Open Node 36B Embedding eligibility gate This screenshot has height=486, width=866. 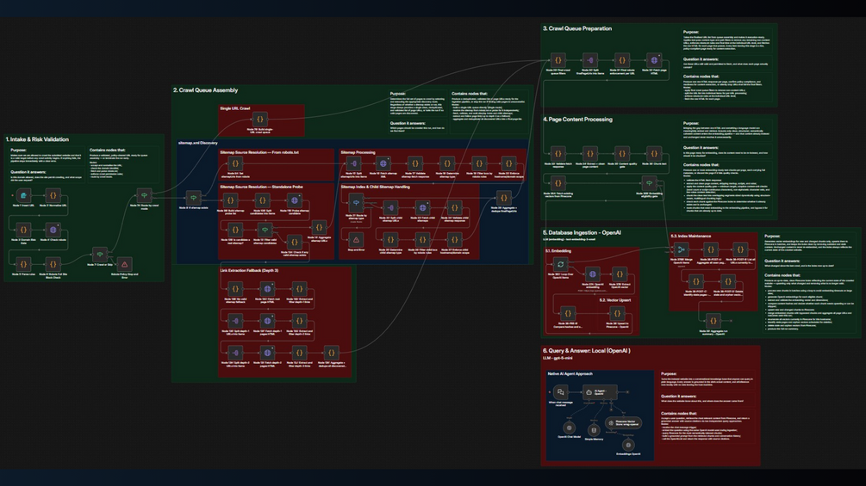click(649, 182)
